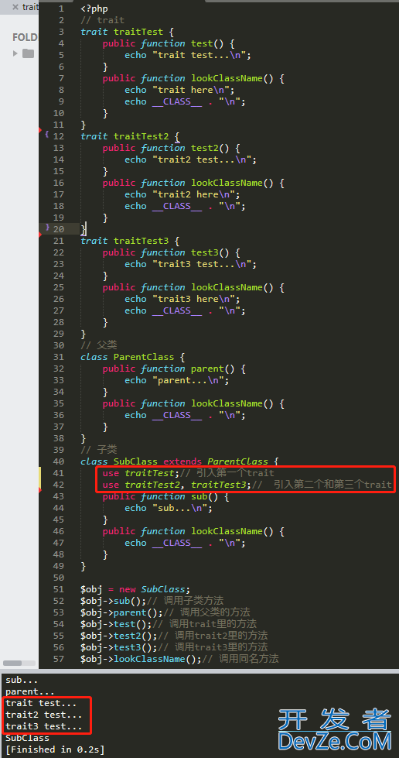The image size is (399, 758).
Task: Click 'use traitTest;' on line 41
Action: tap(141, 473)
